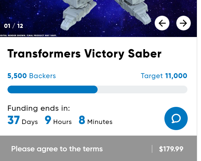Click the empty gray part of the funding bar
Viewport: 201px width, 161px height.
coord(142,89)
